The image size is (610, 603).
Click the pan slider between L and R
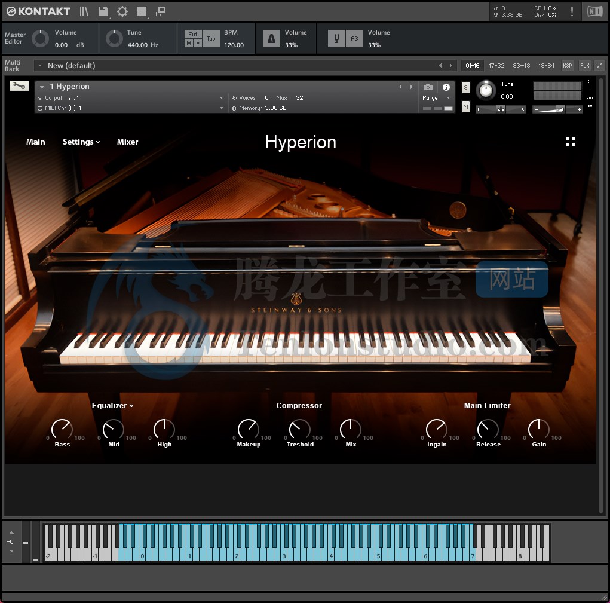coord(501,110)
